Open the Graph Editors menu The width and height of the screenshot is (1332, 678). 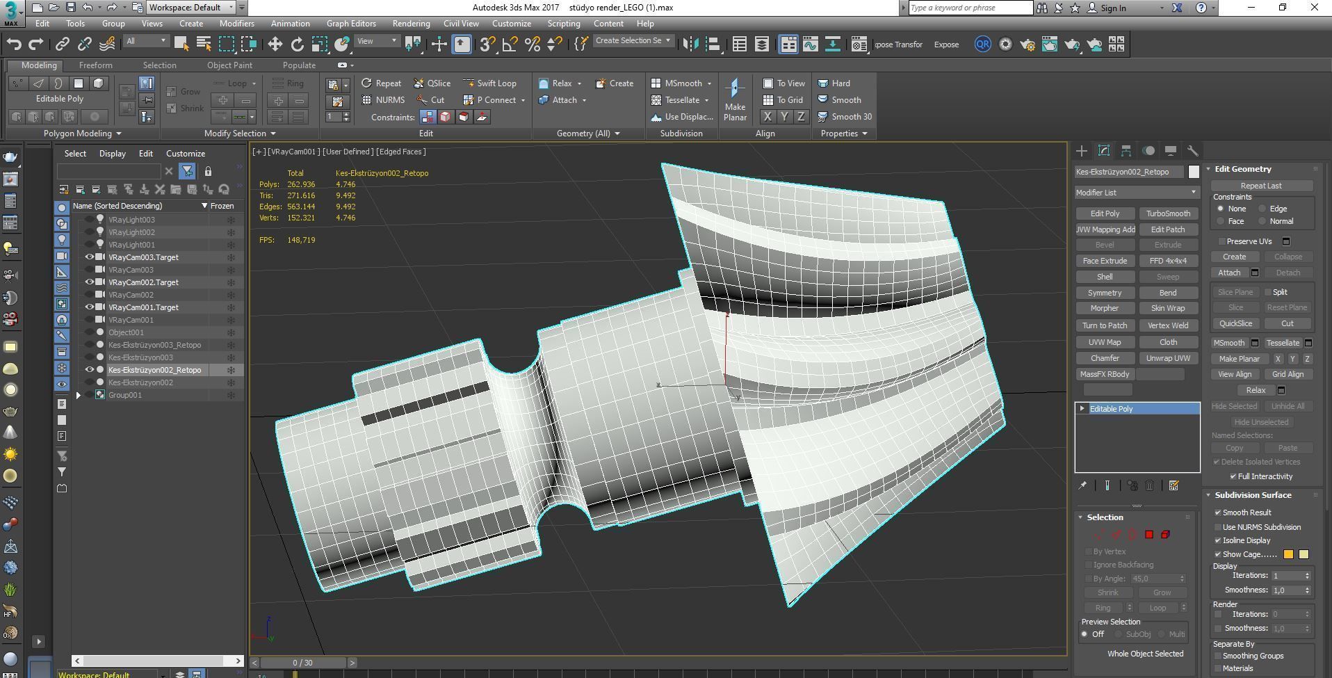tap(351, 24)
